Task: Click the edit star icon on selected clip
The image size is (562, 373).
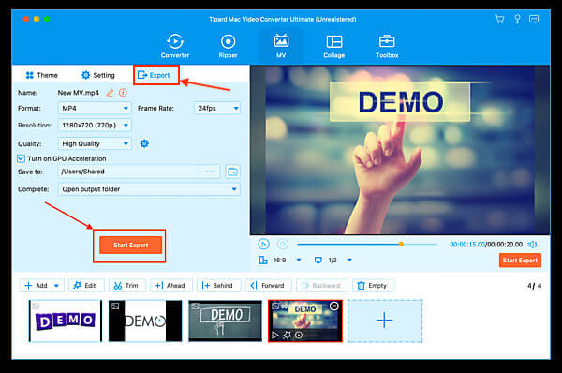Action: point(287,335)
